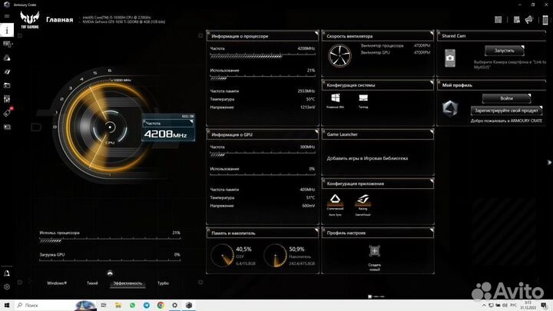This screenshot has height=311, width=553.
Task: Click the 4208MHz frequency readout
Action: pos(165,134)
